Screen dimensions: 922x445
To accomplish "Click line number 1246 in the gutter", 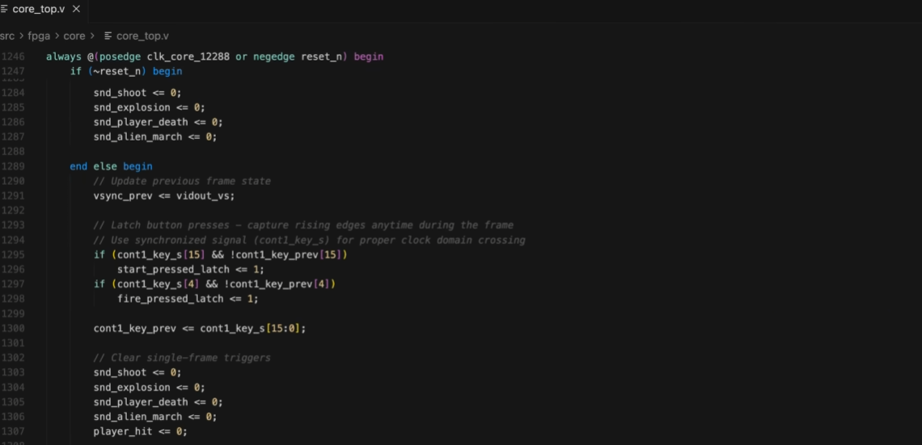I will (13, 57).
